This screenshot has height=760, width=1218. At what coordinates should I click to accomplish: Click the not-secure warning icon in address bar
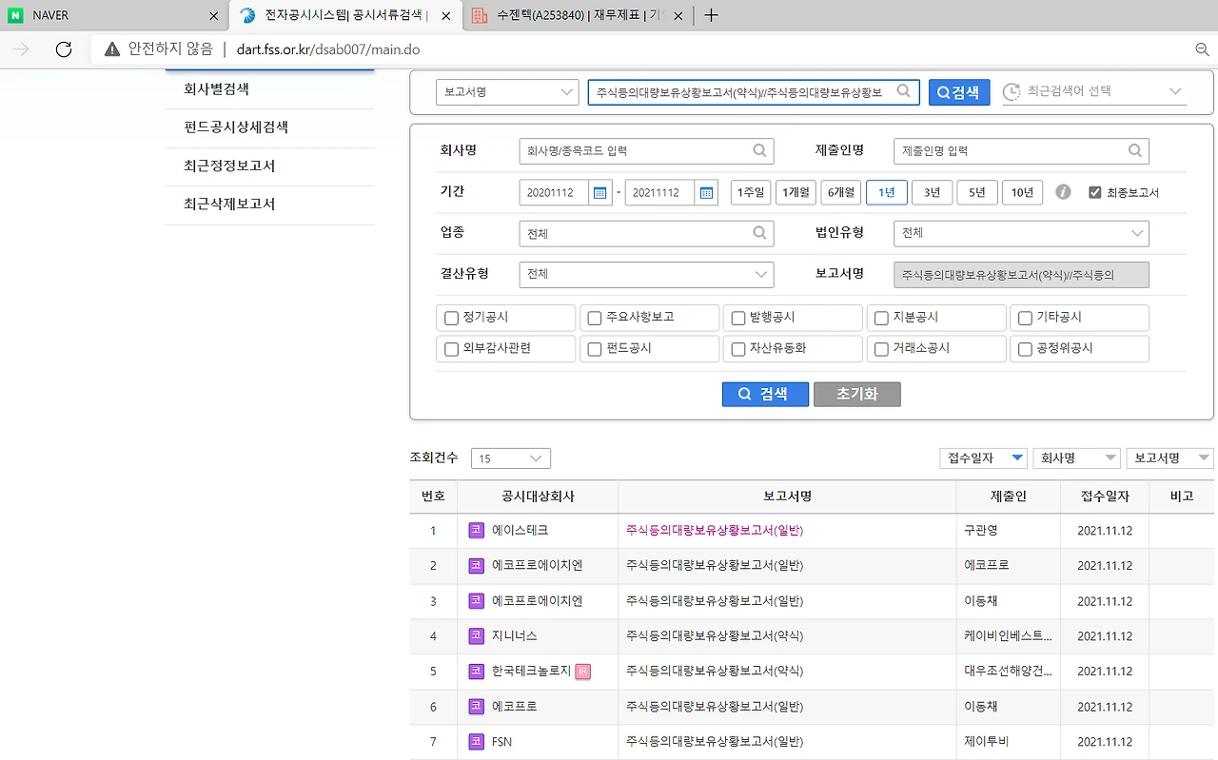pos(112,49)
